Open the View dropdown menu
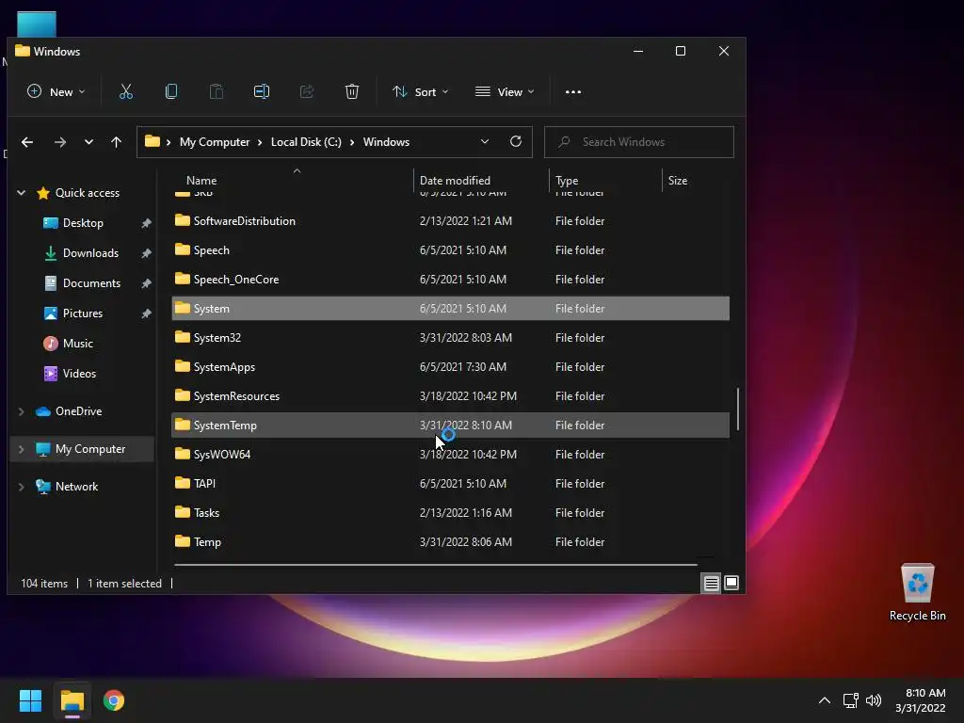This screenshot has width=964, height=723. click(505, 91)
